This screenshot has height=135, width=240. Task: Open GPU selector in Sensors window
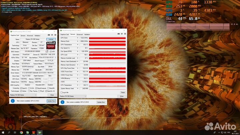73,96
